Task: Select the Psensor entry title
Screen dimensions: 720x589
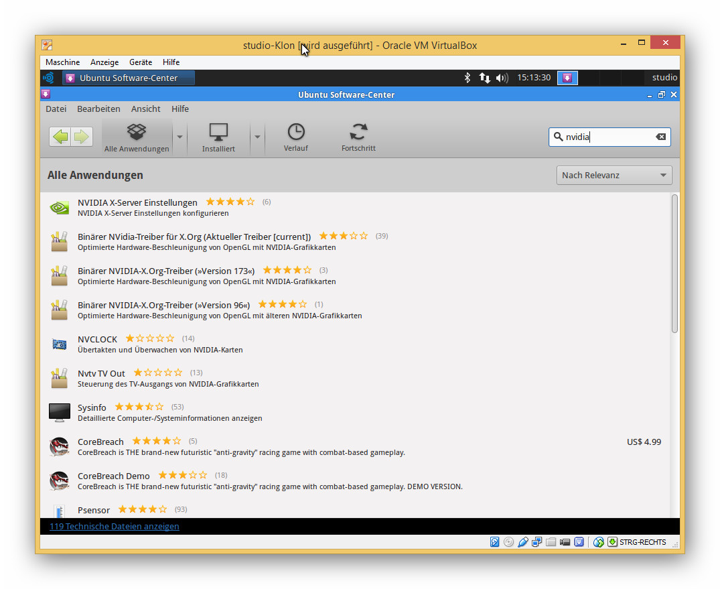Action: (x=94, y=510)
